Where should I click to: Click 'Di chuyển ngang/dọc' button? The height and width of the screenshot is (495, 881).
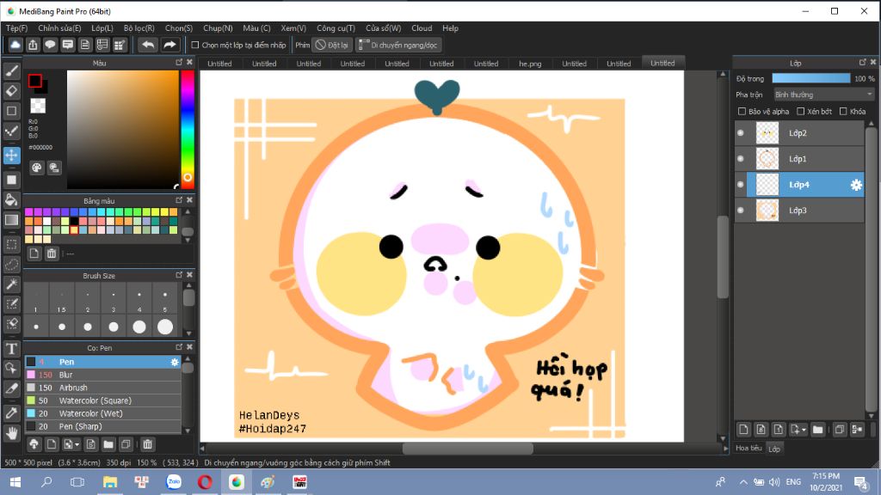click(x=397, y=45)
